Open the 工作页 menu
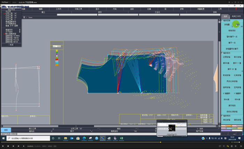 (x=59, y=9)
